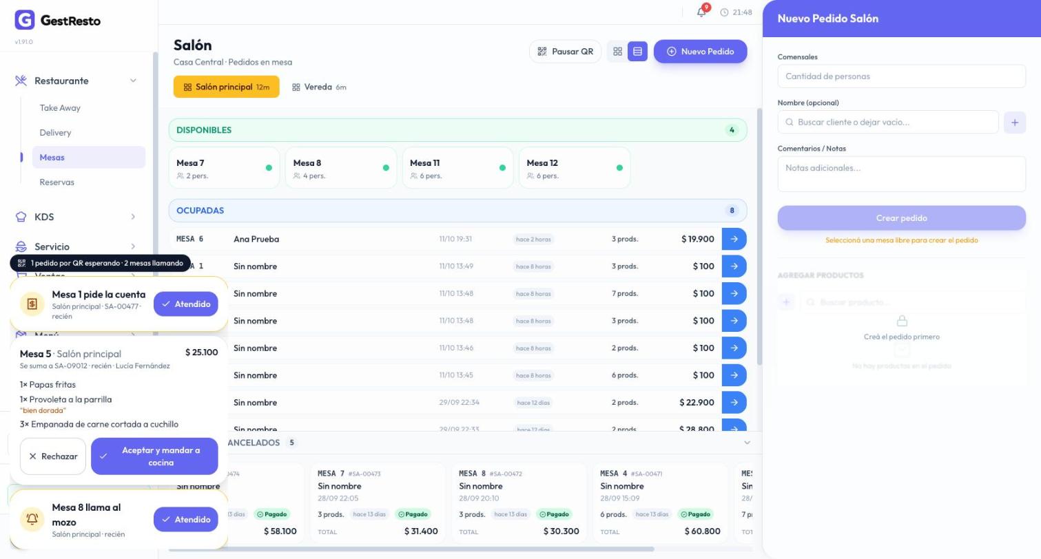The width and height of the screenshot is (1041, 559).
Task: Expand the Servicio menu section
Action: click(x=133, y=246)
